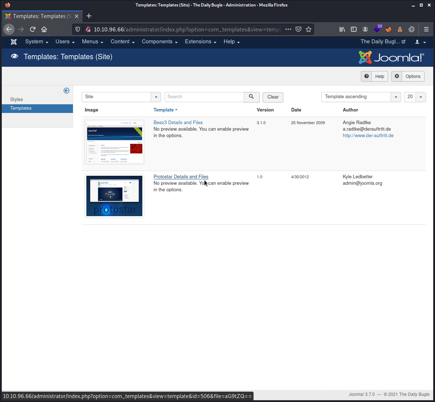435x402 pixels.
Task: Click the tracking protection shield icon
Action: [x=78, y=29]
